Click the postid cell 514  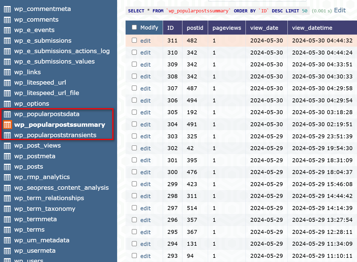[x=192, y=208]
